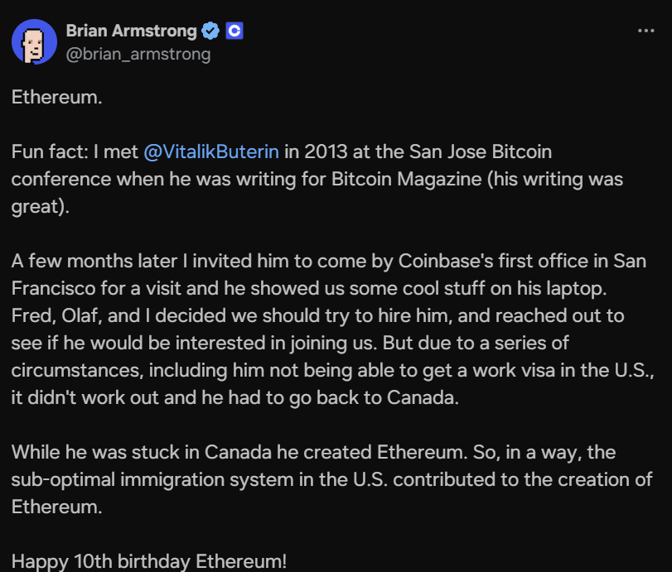
Task: Click the line starting "A few months later"
Action: point(328,261)
